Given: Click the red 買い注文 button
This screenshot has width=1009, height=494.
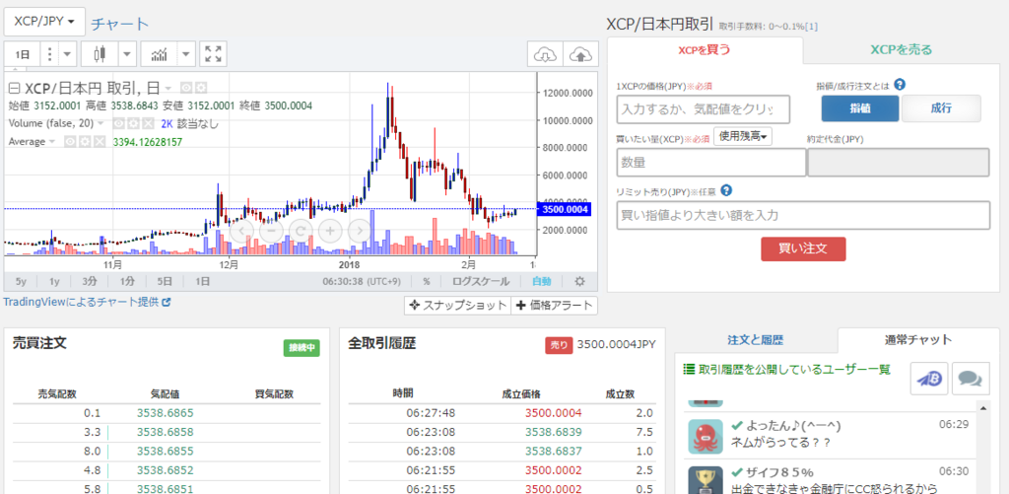Looking at the screenshot, I should click(803, 248).
